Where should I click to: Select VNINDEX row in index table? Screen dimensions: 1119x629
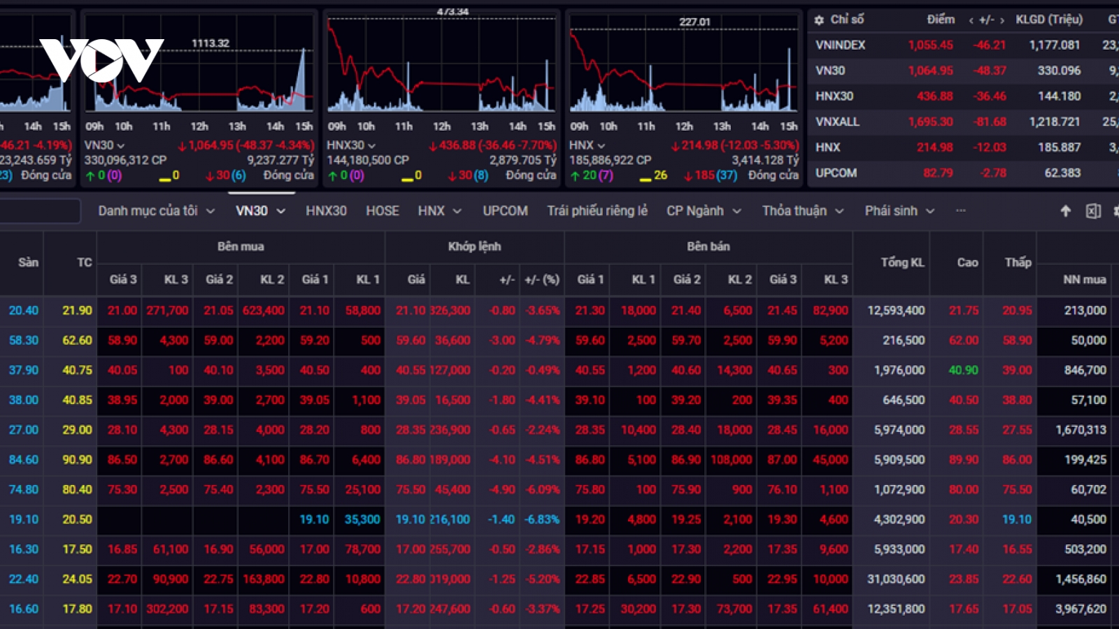click(963, 45)
